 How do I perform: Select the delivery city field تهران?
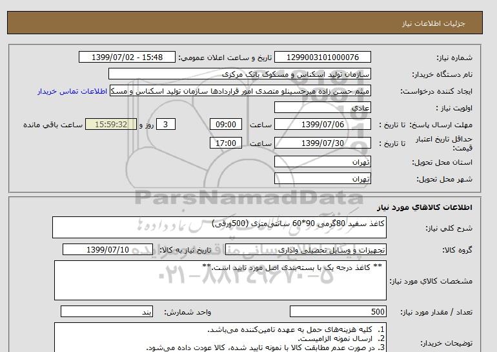(x=322, y=178)
